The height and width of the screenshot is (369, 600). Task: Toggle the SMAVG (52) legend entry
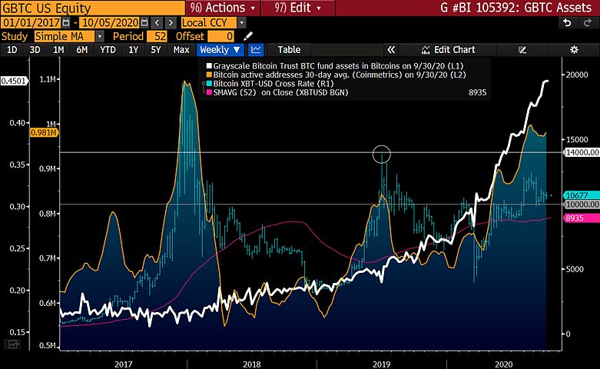(280, 92)
